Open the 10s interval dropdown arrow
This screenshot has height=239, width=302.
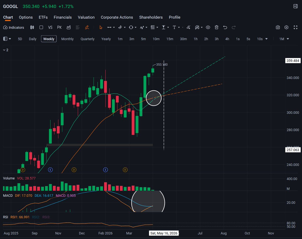click(x=267, y=39)
